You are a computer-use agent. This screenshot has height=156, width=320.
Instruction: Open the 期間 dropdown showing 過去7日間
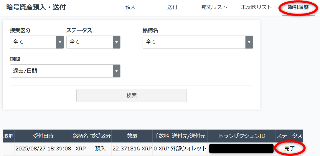(x=65, y=71)
